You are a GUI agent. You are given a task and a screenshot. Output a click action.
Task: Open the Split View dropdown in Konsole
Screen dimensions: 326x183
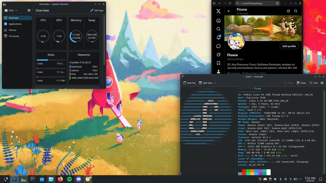coord(207,83)
